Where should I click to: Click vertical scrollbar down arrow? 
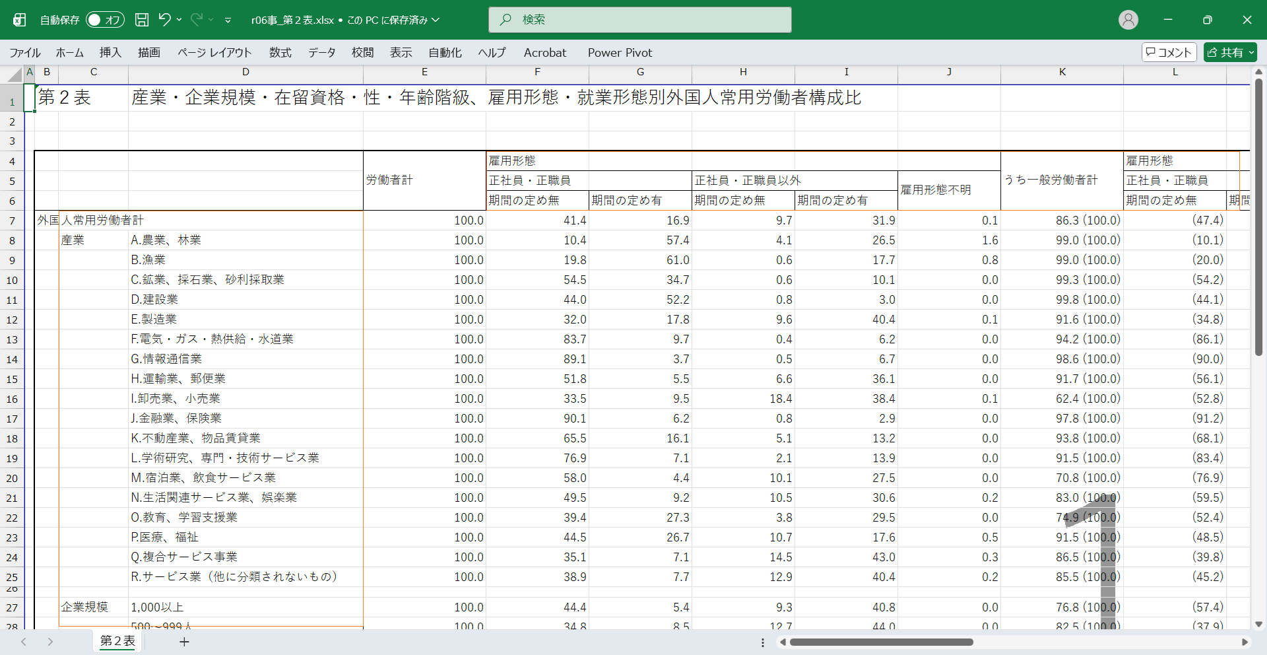tap(1258, 624)
